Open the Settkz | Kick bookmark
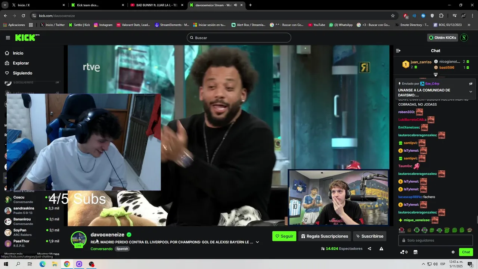478x269 pixels. (x=80, y=25)
